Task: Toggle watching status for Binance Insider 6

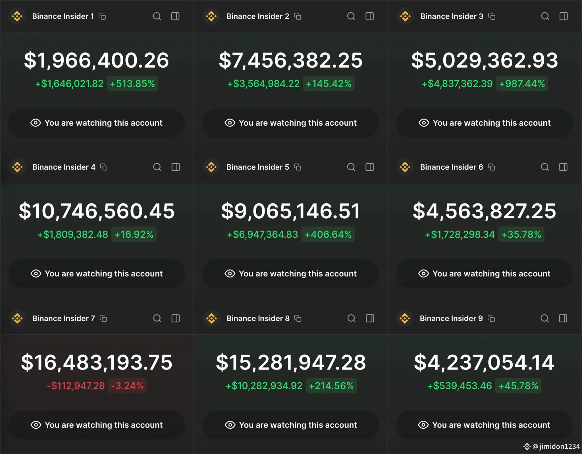Action: (485, 273)
